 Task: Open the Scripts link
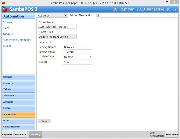pos(7,46)
